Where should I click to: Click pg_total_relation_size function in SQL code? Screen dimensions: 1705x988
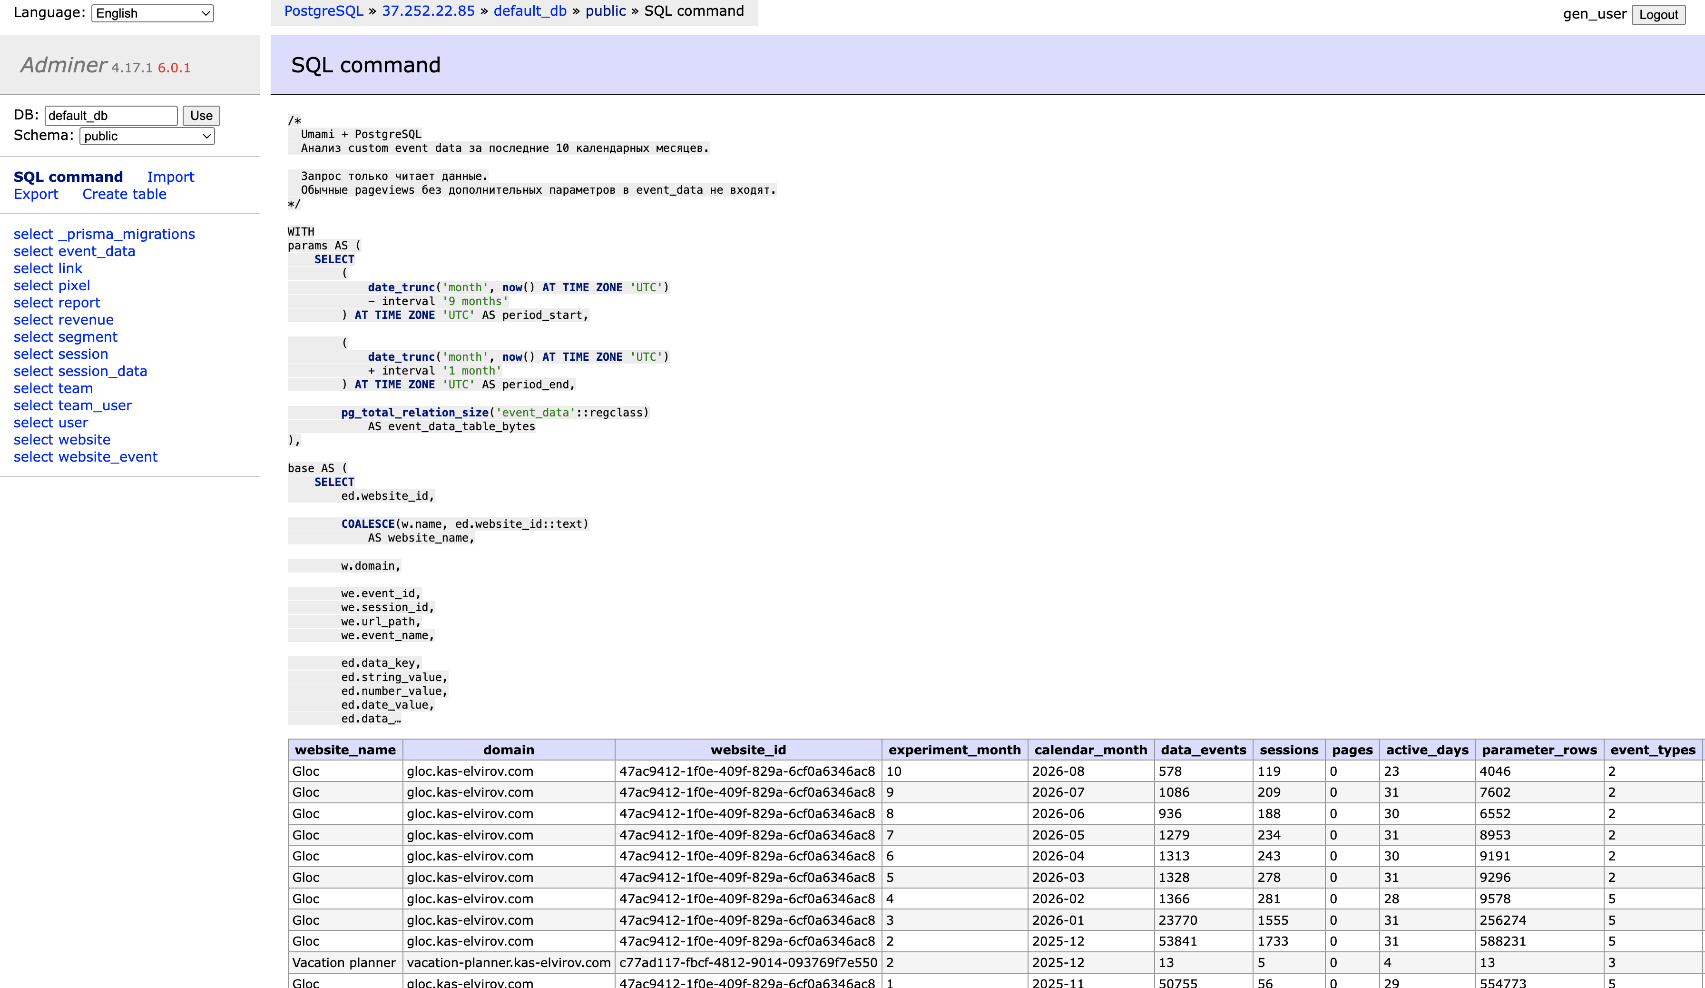tap(415, 413)
